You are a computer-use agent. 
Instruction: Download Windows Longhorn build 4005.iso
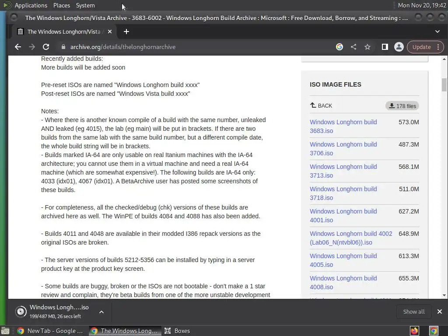[x=343, y=260]
